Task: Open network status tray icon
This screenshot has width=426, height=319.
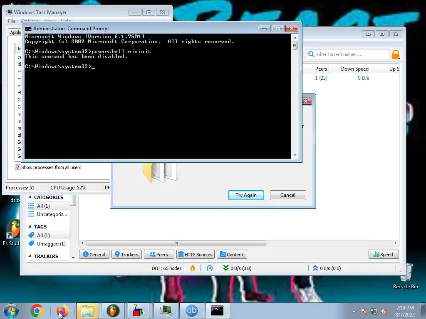Action: 374,311
